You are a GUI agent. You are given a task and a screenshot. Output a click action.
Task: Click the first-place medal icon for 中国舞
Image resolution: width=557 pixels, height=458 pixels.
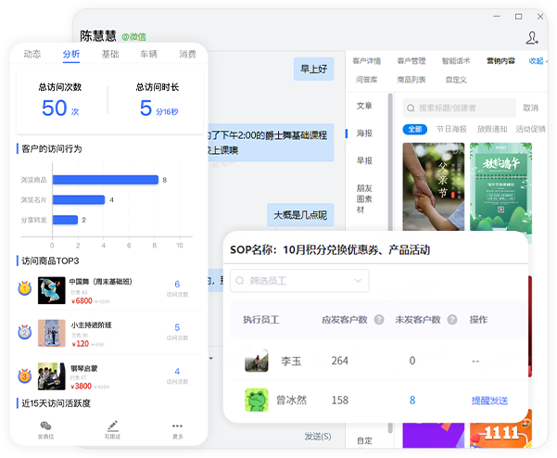[25, 288]
